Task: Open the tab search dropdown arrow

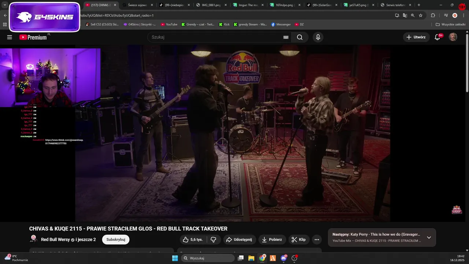Action: click(5, 5)
